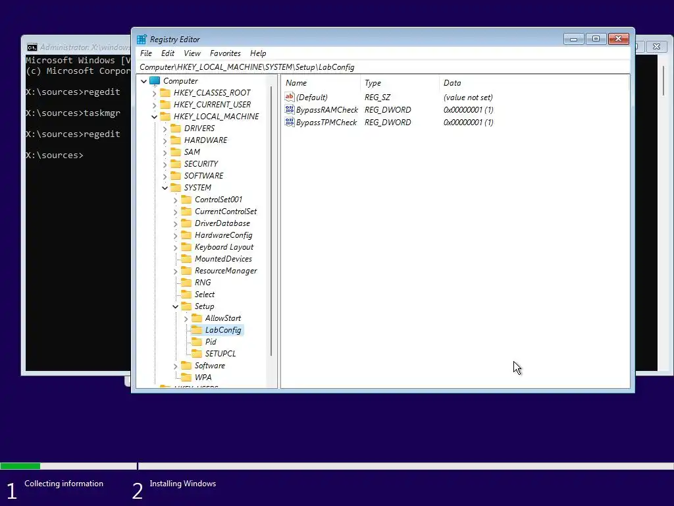This screenshot has width=674, height=506.
Task: Minimize the Registry Editor window
Action: click(x=573, y=39)
